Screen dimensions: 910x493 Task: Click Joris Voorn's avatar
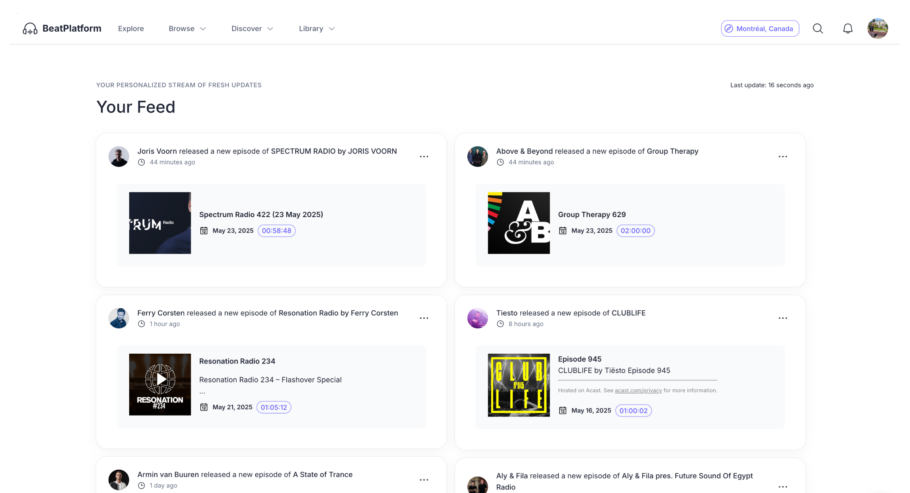119,157
